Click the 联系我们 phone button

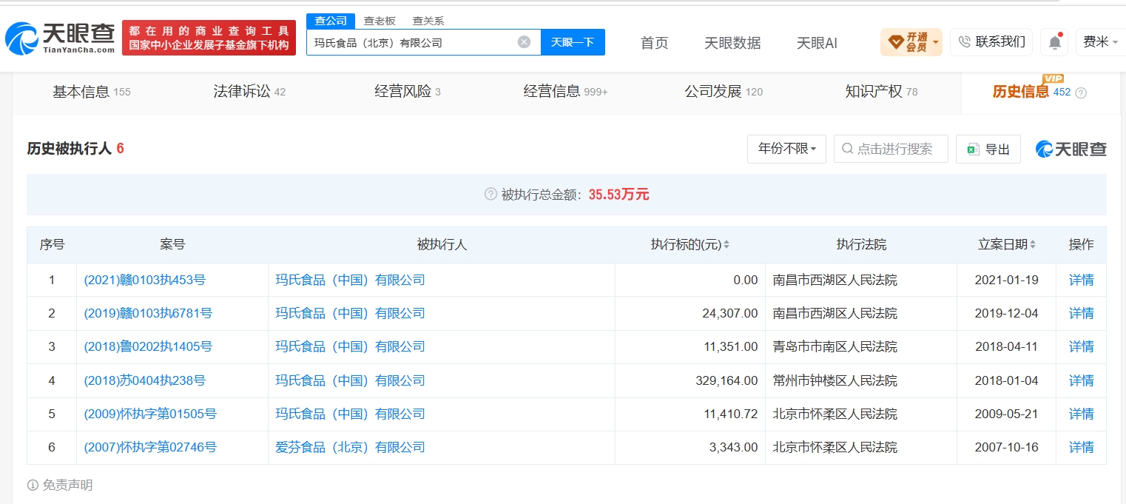tap(991, 42)
